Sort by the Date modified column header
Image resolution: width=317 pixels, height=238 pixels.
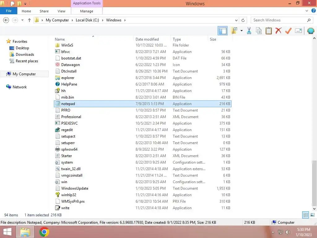(147, 39)
